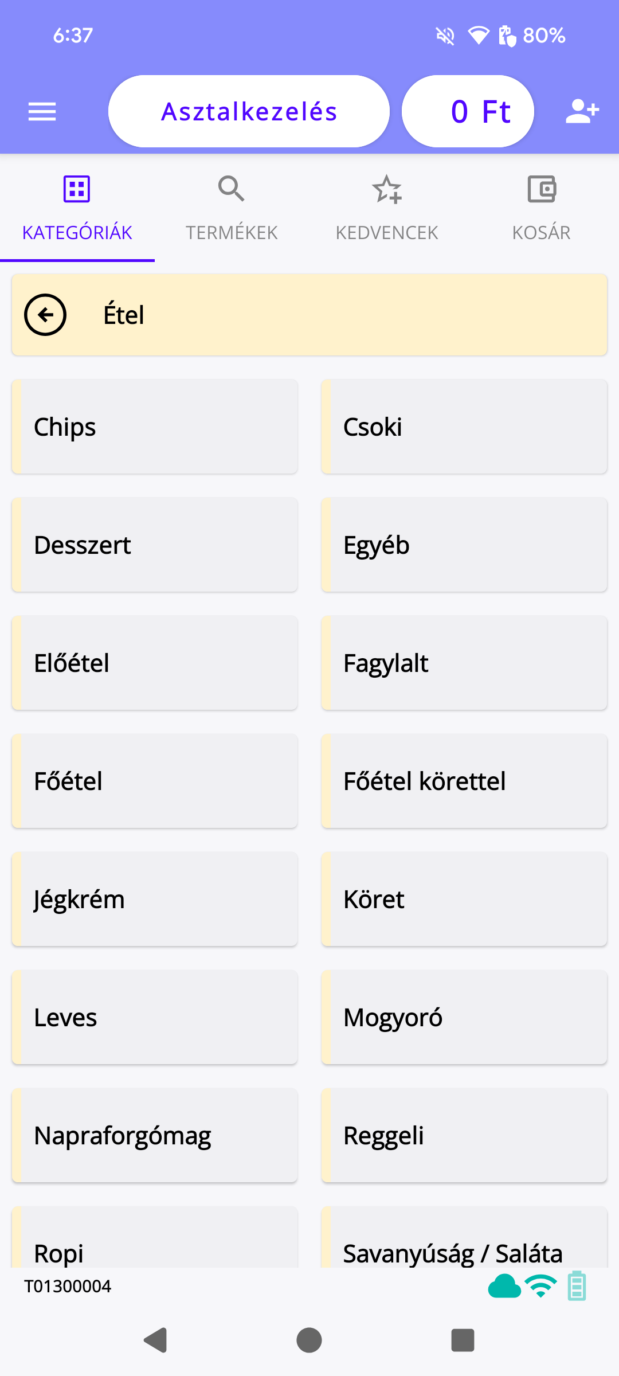Click the TERMÉKEK search icon
The width and height of the screenshot is (619, 1376).
232,188
